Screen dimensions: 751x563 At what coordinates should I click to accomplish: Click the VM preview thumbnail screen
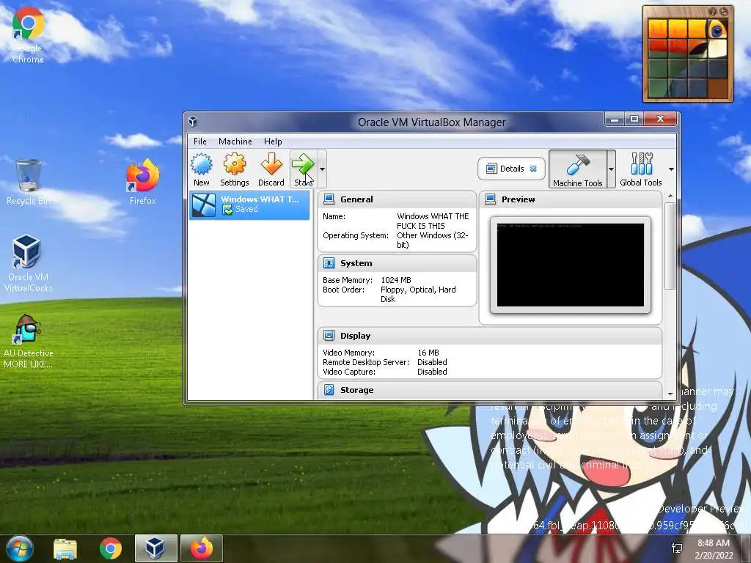pyautogui.click(x=571, y=265)
